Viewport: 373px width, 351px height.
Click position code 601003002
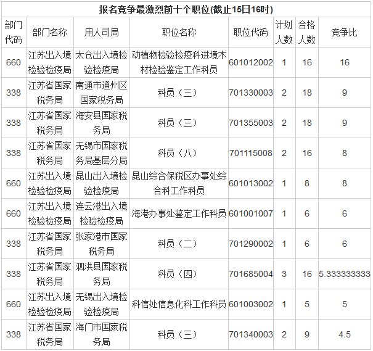click(251, 304)
